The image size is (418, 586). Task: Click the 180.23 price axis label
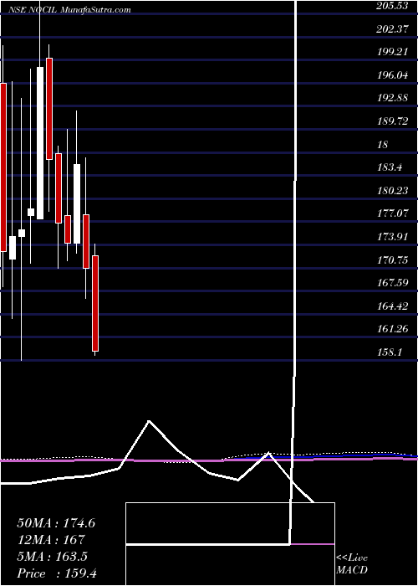coord(391,191)
